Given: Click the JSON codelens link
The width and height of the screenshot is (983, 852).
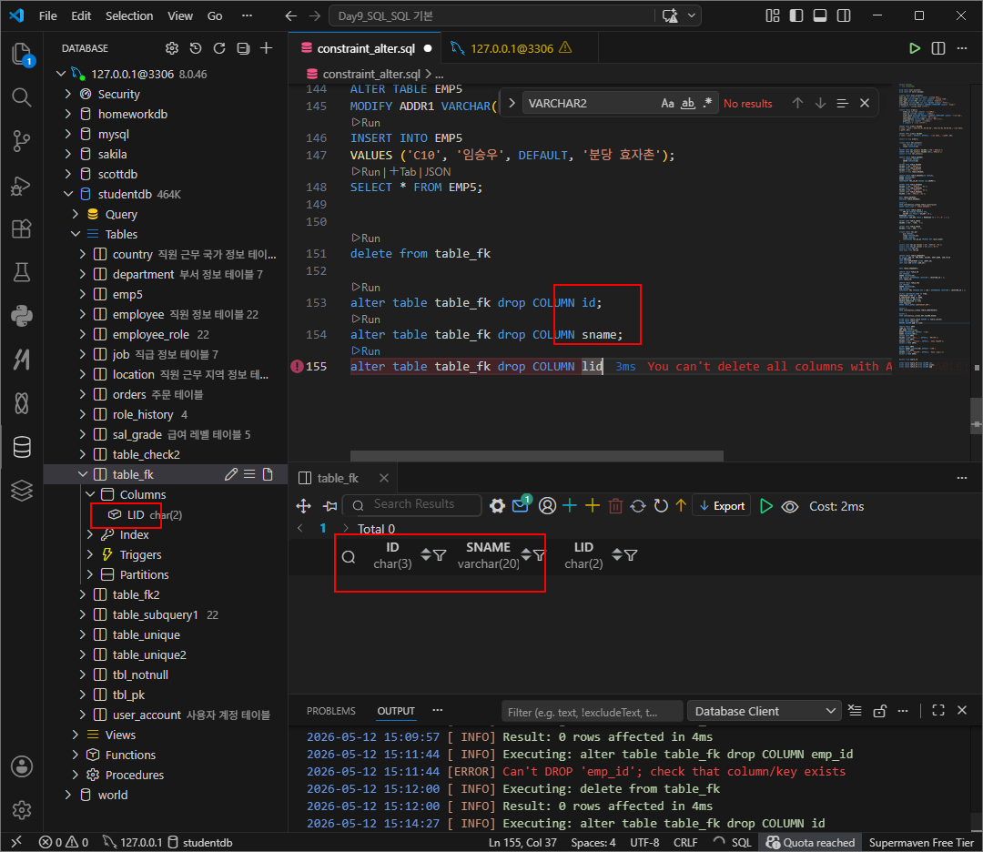Looking at the screenshot, I should [x=438, y=172].
